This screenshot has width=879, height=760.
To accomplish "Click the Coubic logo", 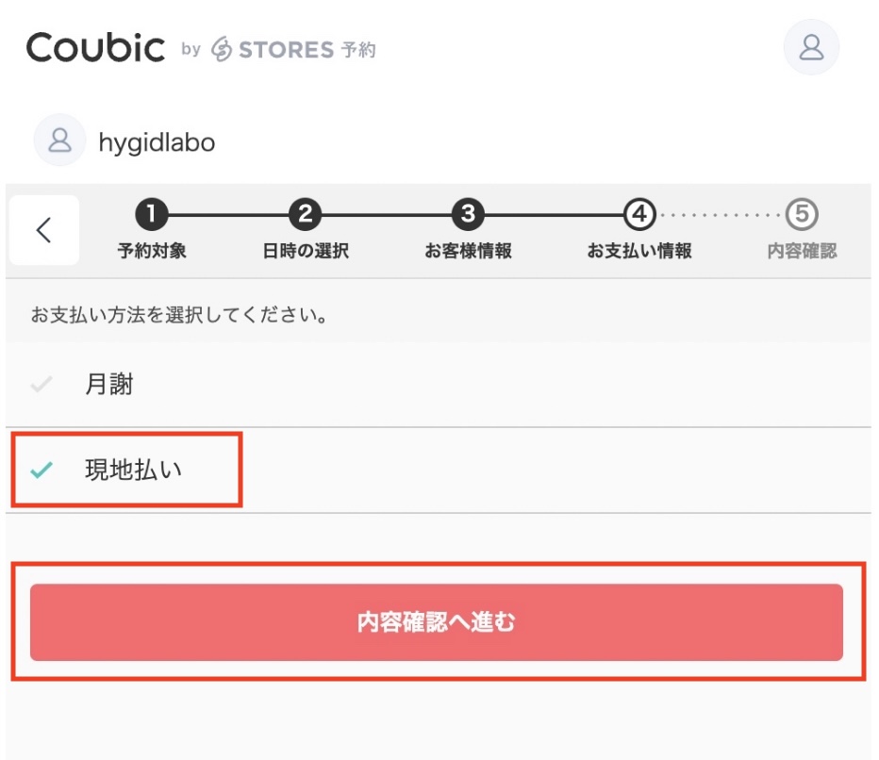I will click(x=95, y=47).
